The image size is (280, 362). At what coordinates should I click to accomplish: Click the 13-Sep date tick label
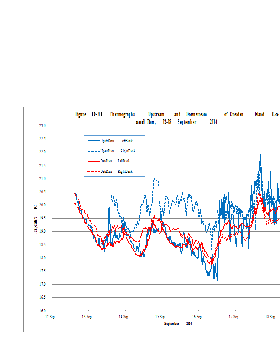point(87,317)
